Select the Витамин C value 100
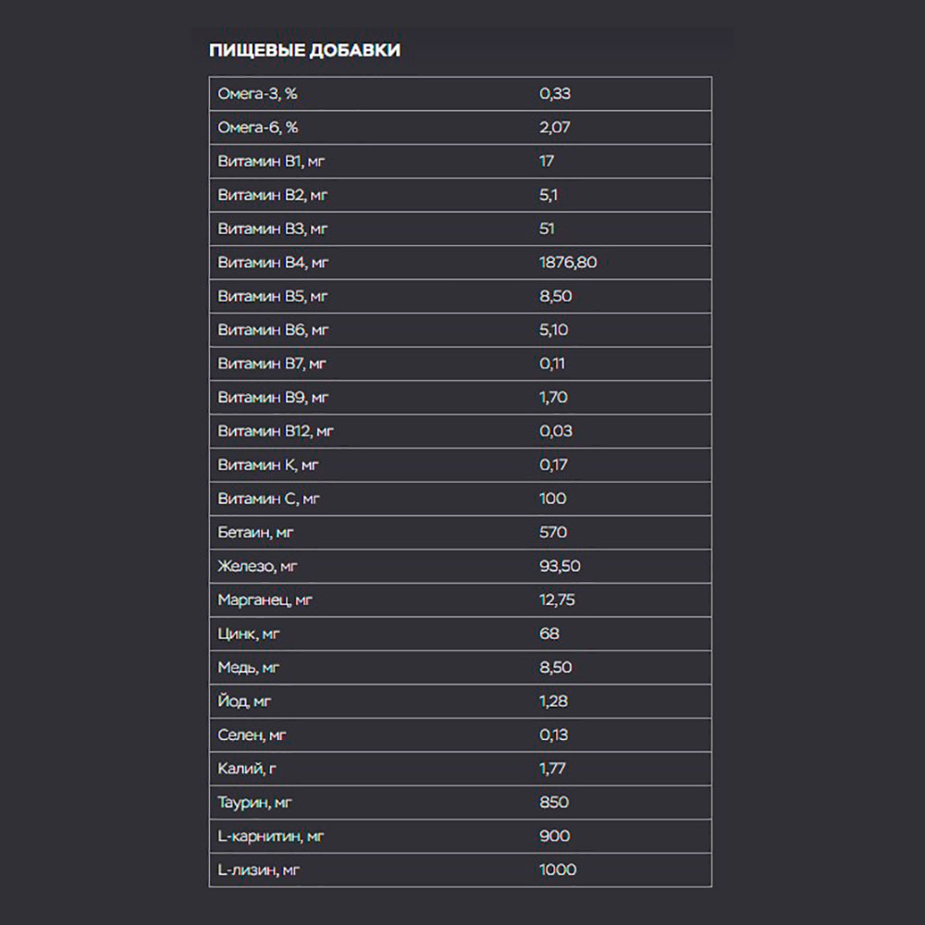Image resolution: width=925 pixels, height=925 pixels. (552, 499)
